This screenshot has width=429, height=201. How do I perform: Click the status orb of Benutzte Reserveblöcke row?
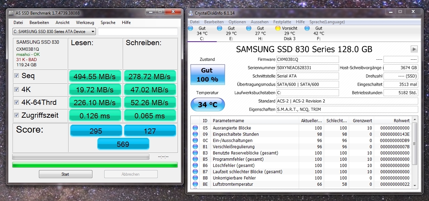tap(195, 153)
